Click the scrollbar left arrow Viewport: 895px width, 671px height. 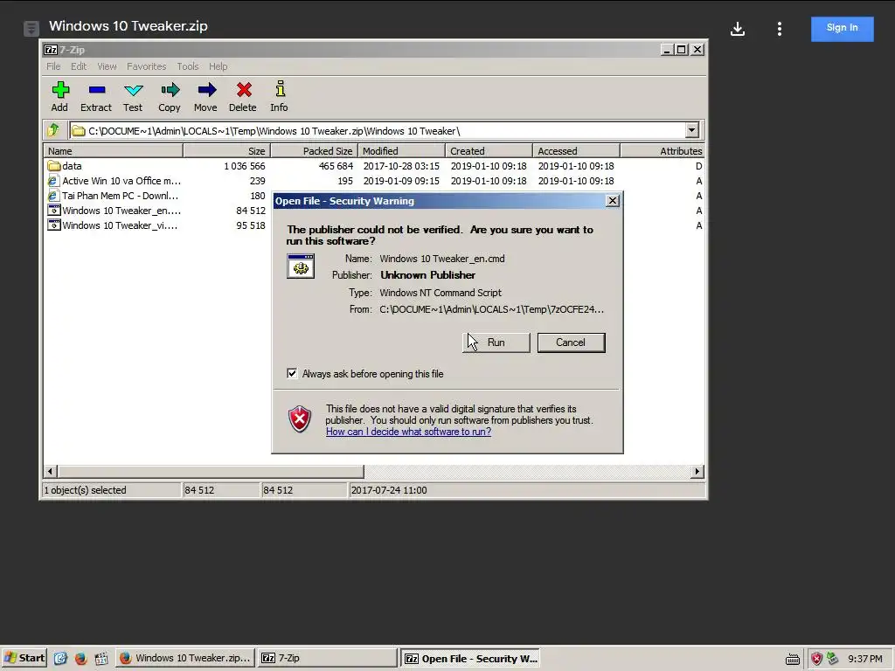click(50, 471)
